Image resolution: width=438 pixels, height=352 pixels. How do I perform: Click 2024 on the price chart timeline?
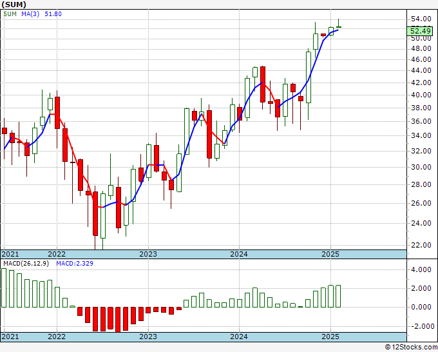(239, 254)
